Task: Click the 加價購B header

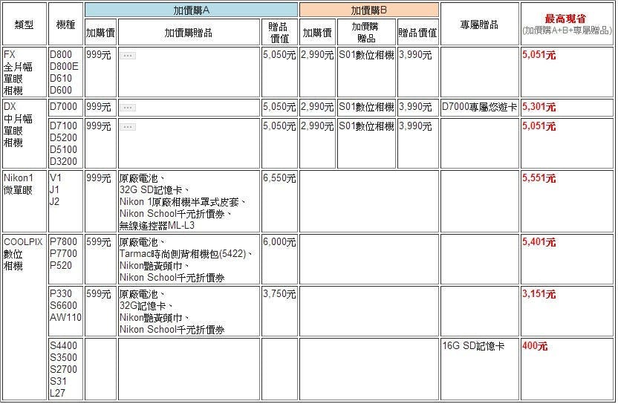Action: click(x=369, y=10)
